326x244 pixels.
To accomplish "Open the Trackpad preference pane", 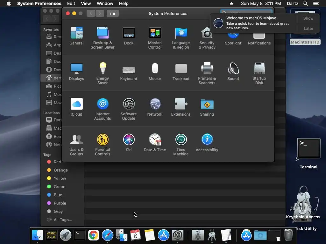I will (181, 71).
